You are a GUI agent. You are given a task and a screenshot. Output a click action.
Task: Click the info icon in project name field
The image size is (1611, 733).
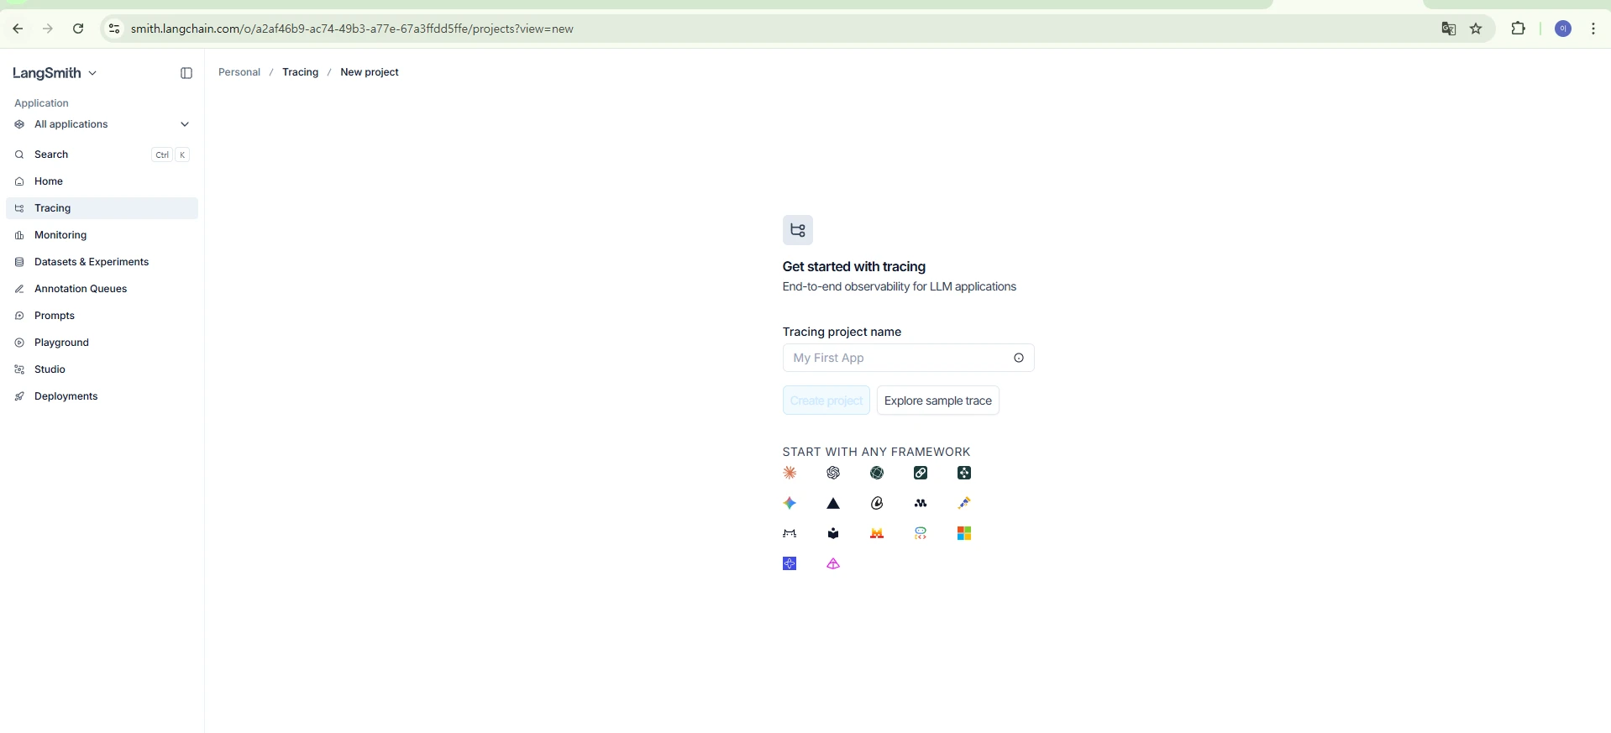click(1019, 358)
